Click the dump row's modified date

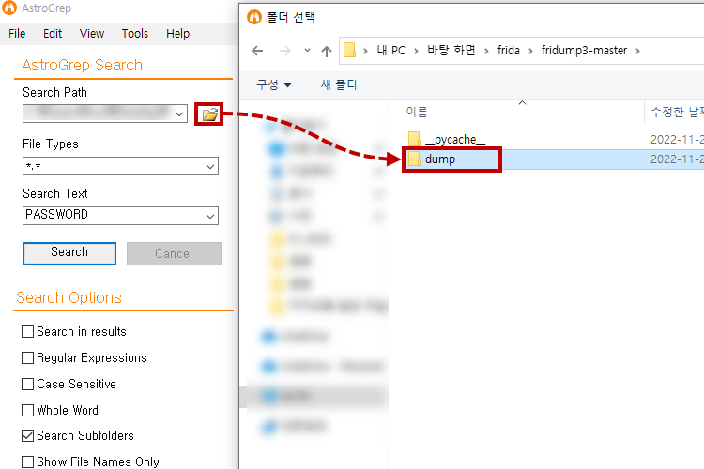(x=677, y=159)
